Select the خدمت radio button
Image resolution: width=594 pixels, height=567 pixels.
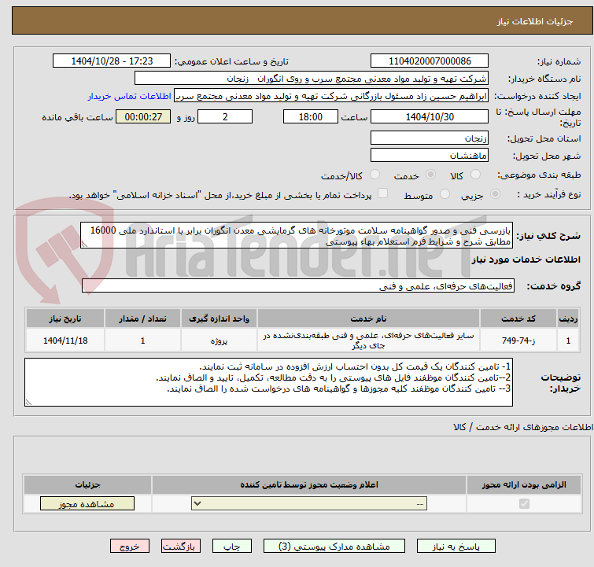click(430, 175)
